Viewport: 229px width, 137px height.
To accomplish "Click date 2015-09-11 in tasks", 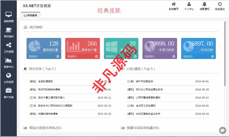I will (x=104, y=98).
